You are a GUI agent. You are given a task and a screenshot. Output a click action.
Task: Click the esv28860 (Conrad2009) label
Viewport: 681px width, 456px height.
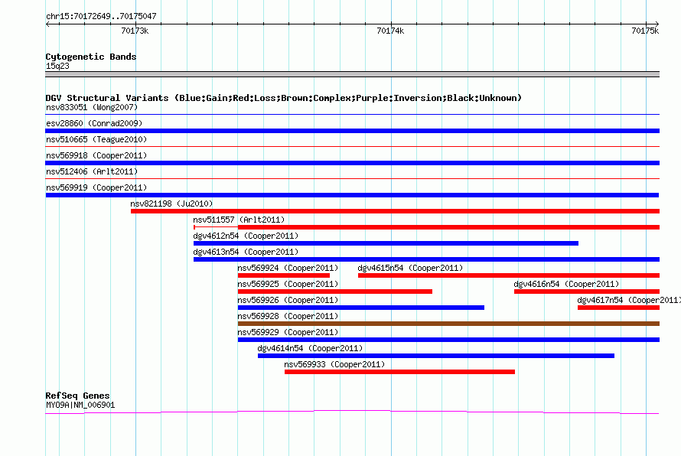94,123
